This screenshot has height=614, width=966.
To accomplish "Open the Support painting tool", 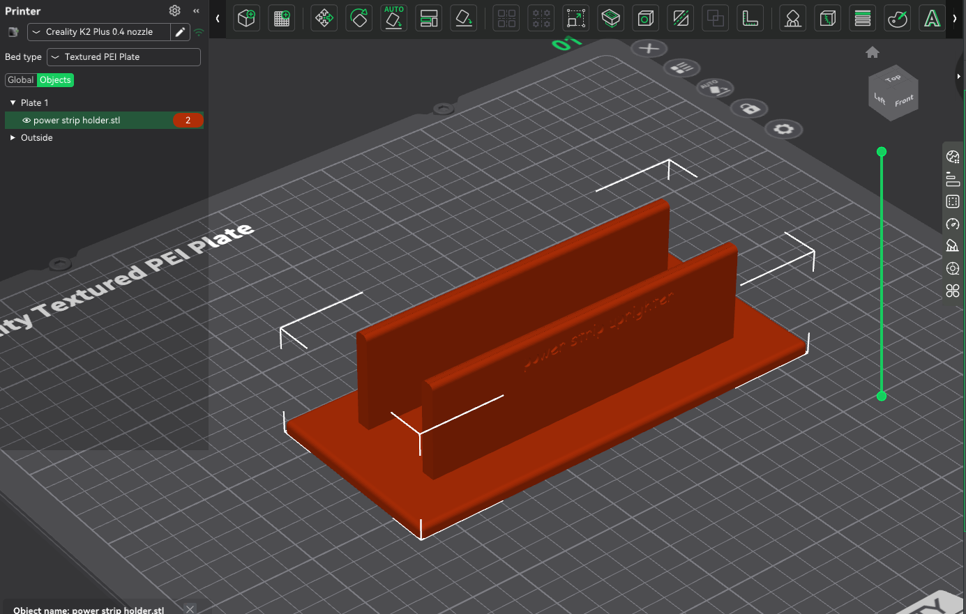I will click(x=792, y=18).
